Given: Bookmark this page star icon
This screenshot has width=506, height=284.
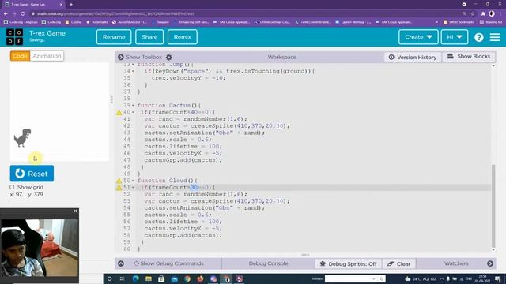Looking at the screenshot, I should [x=473, y=14].
